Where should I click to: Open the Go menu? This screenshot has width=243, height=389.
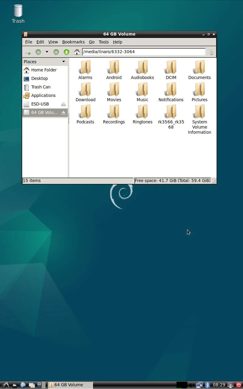coord(92,42)
